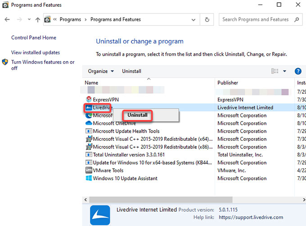This screenshot has width=306, height=226.
Task: Select the Livedrive program icon
Action: coord(89,107)
